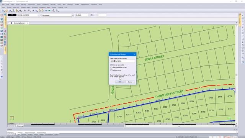245x138 pixels.
Task: Close the Erf Numbering Settings dialog
Action: tap(134, 54)
